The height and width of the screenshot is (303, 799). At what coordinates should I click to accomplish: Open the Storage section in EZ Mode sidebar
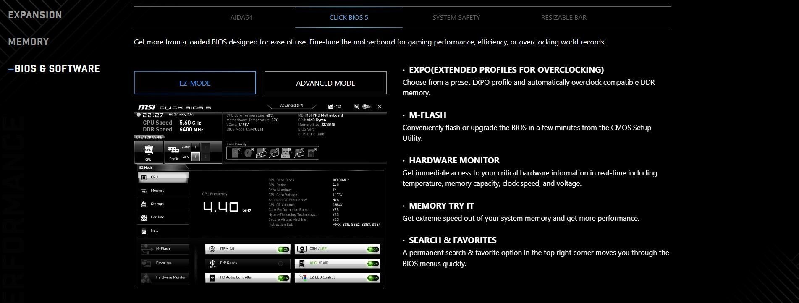pyautogui.click(x=163, y=204)
